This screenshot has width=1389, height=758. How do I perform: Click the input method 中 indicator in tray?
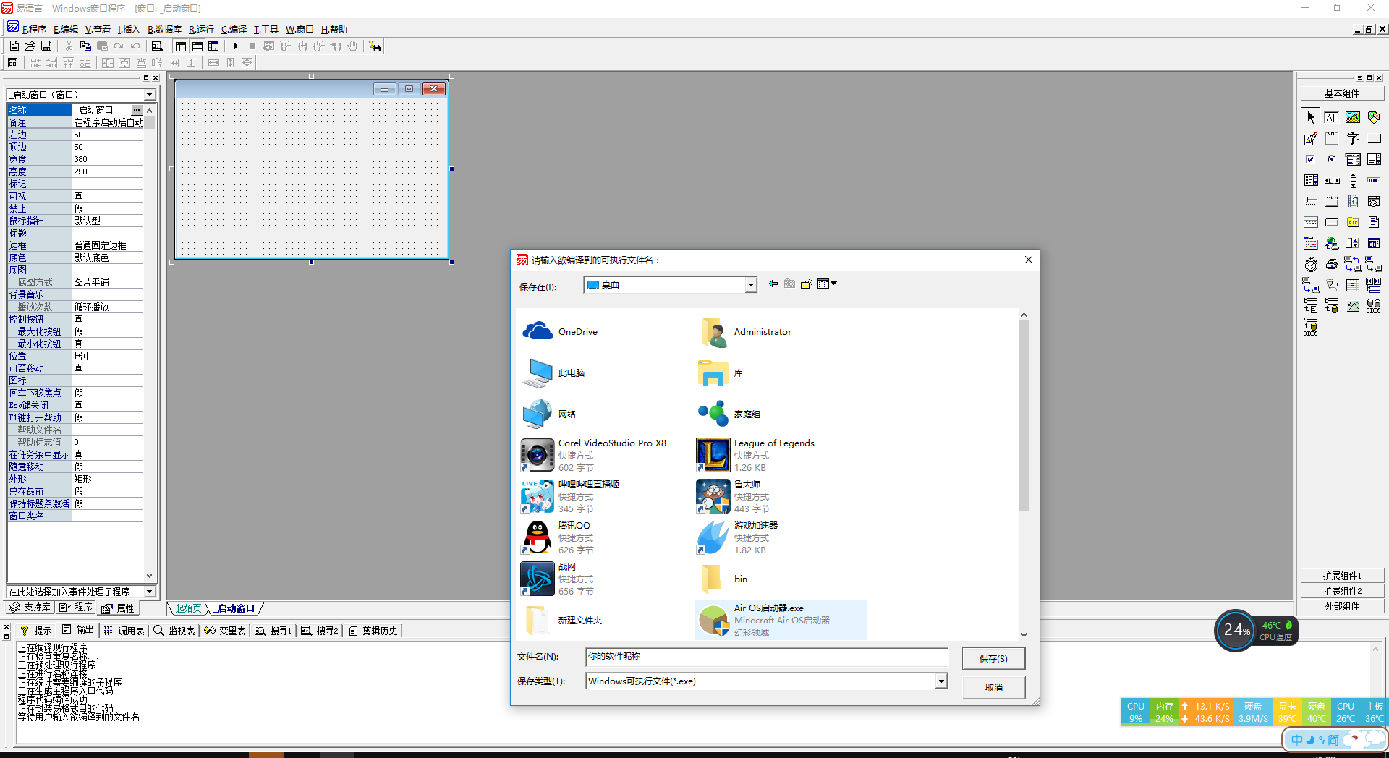coord(1296,740)
